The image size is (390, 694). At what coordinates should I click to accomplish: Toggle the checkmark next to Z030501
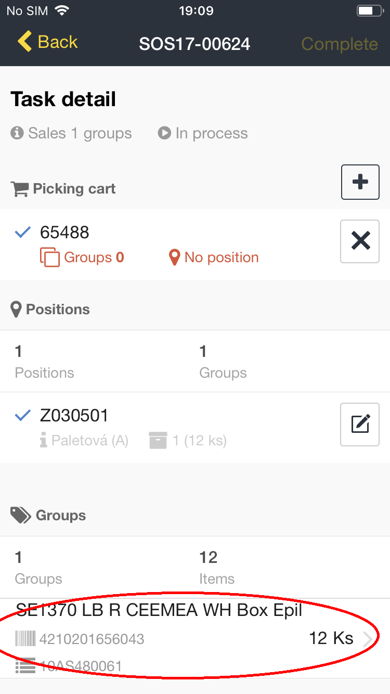[x=22, y=416]
